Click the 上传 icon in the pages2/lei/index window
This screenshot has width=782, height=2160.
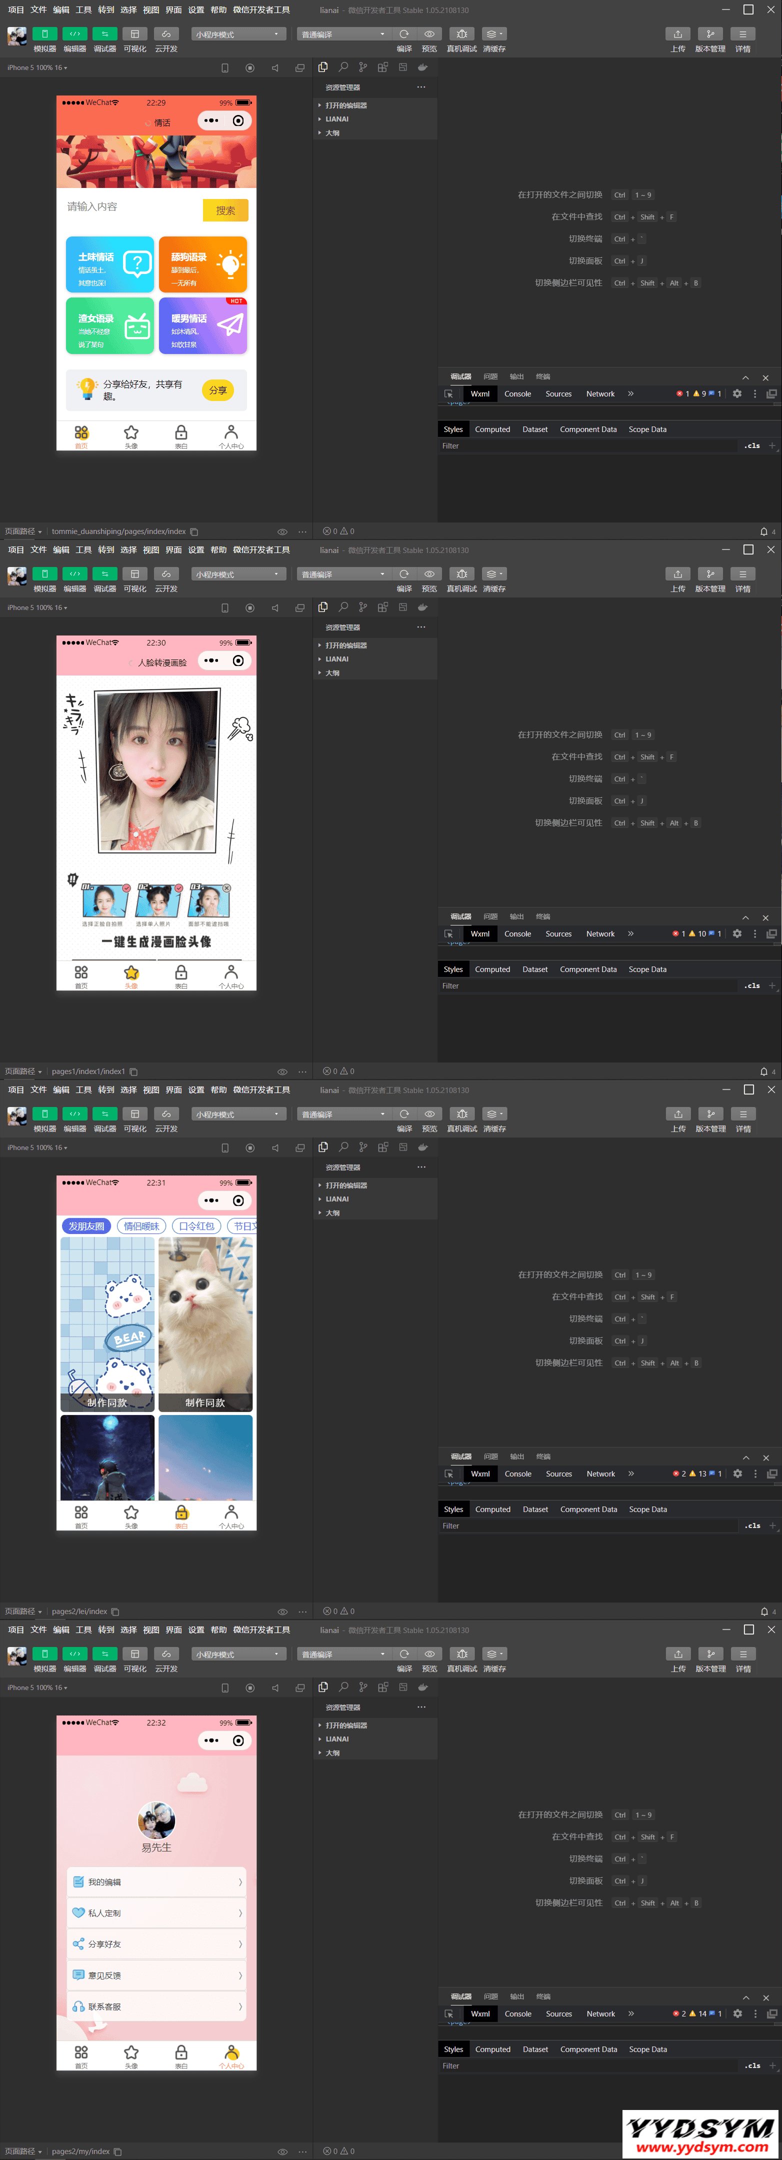(x=678, y=1114)
